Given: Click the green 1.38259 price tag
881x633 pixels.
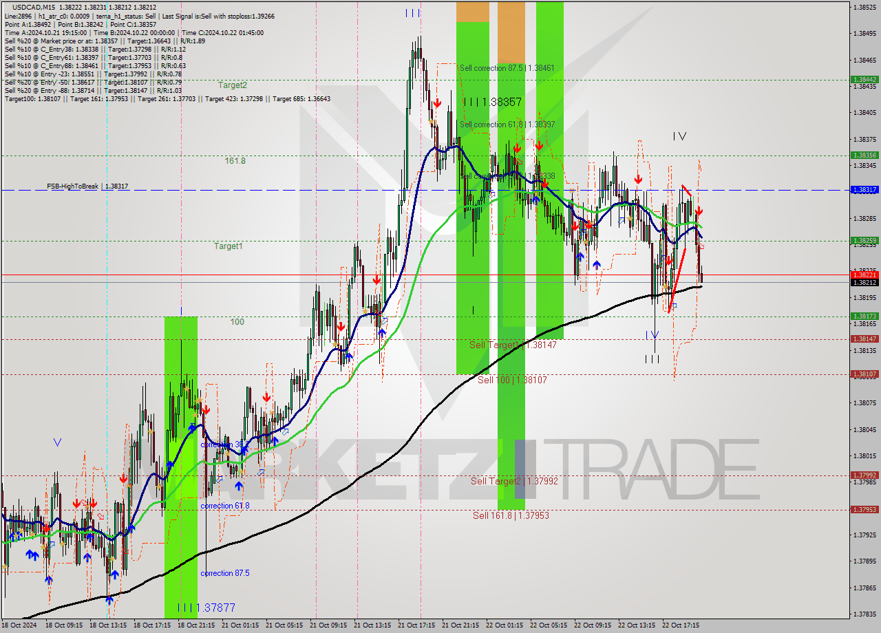Looking at the screenshot, I should tap(864, 241).
